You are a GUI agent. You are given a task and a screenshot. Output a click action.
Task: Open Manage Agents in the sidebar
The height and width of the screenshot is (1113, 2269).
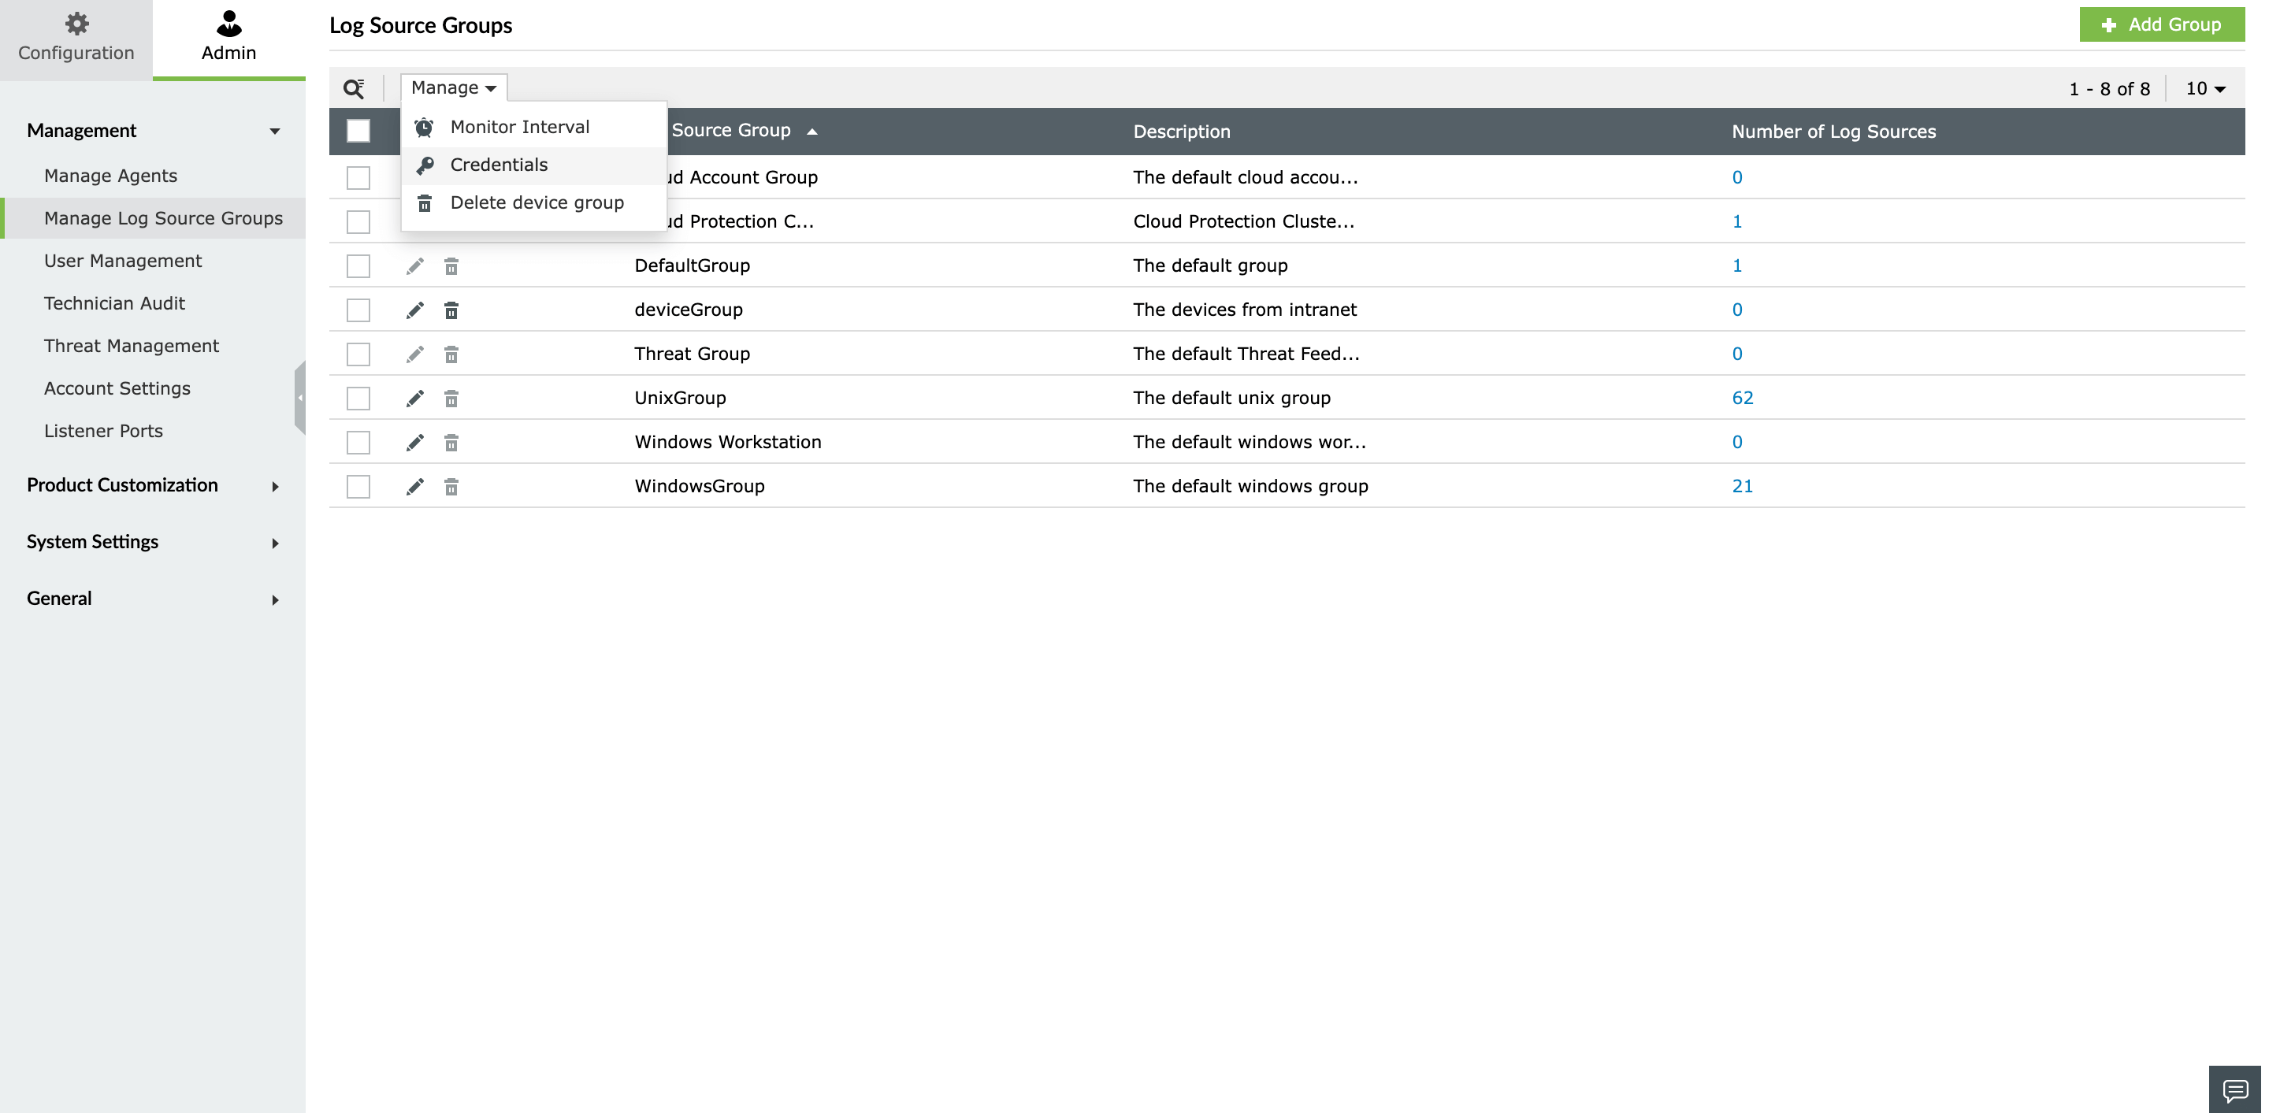[111, 176]
